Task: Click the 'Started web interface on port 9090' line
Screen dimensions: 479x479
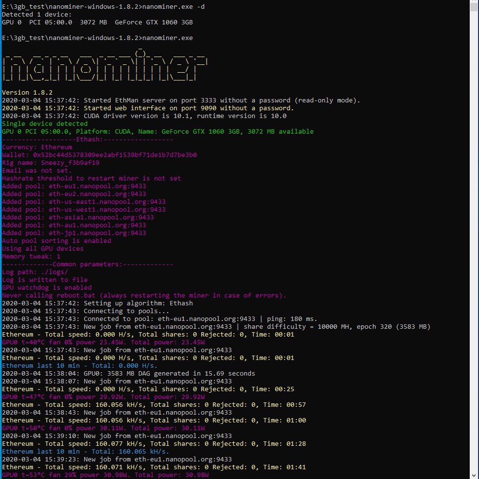Action: point(148,108)
